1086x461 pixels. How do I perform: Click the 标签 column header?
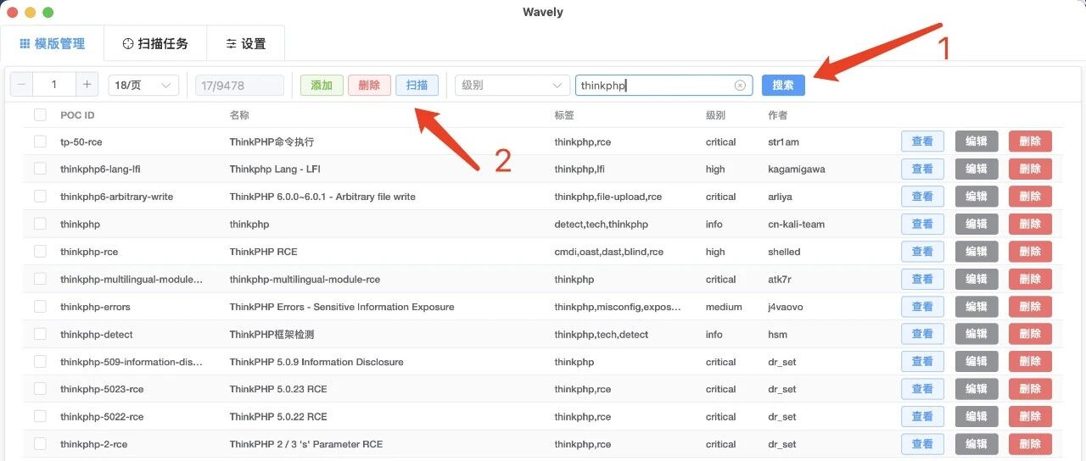click(x=564, y=115)
